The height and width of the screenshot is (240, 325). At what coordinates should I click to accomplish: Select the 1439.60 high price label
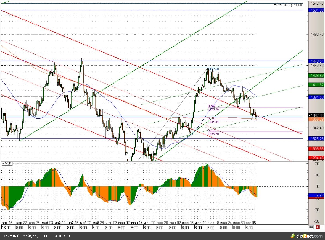tap(213, 69)
